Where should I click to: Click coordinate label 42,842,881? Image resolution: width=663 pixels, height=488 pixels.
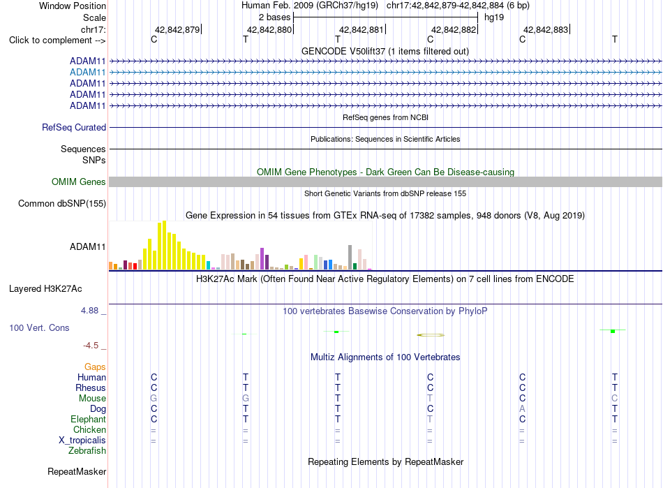click(362, 29)
